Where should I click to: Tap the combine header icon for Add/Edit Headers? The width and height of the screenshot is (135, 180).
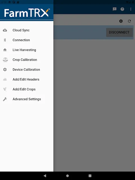[5, 79]
